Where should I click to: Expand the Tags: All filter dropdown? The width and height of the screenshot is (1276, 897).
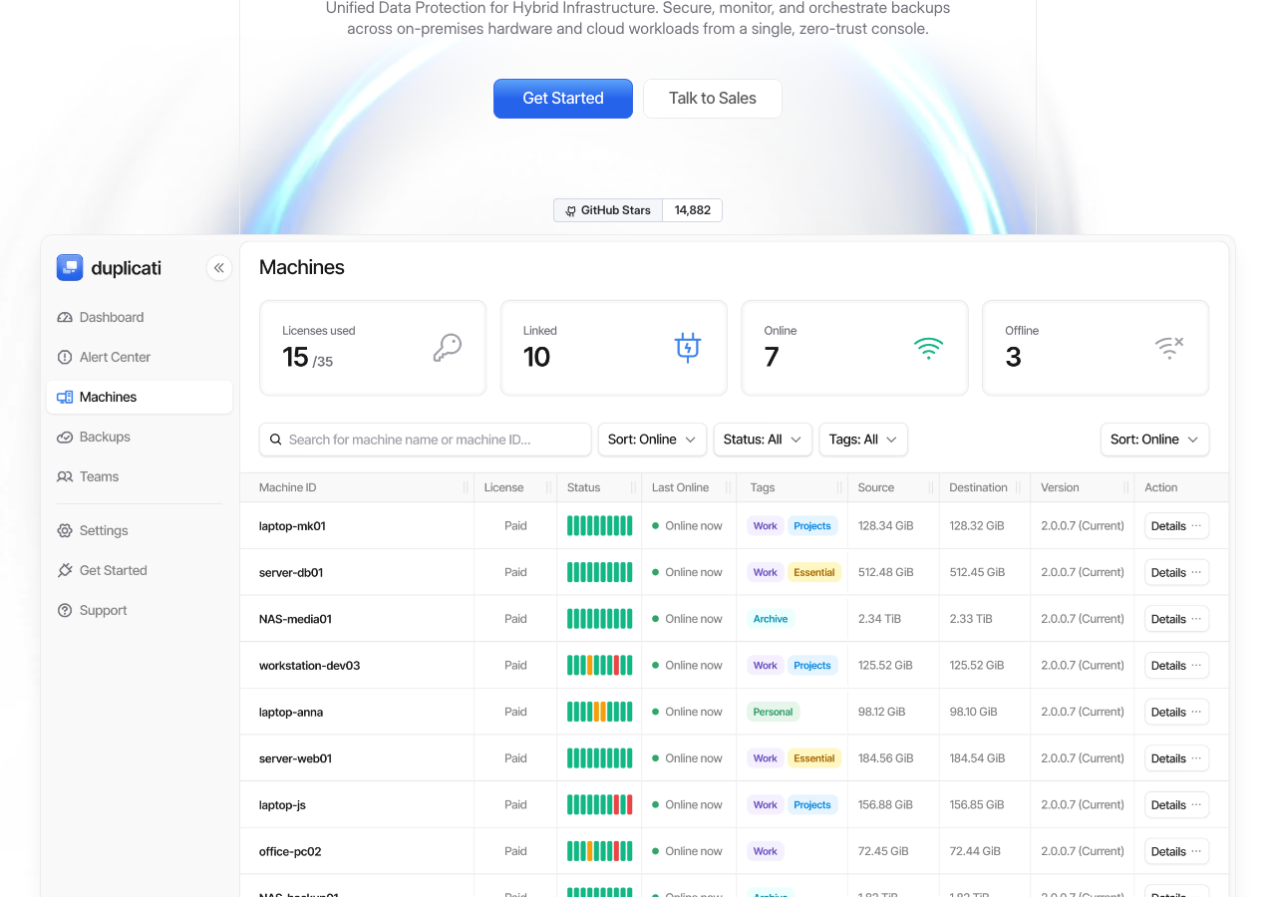pos(863,440)
